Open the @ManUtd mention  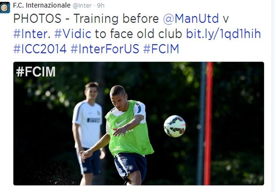(x=191, y=18)
